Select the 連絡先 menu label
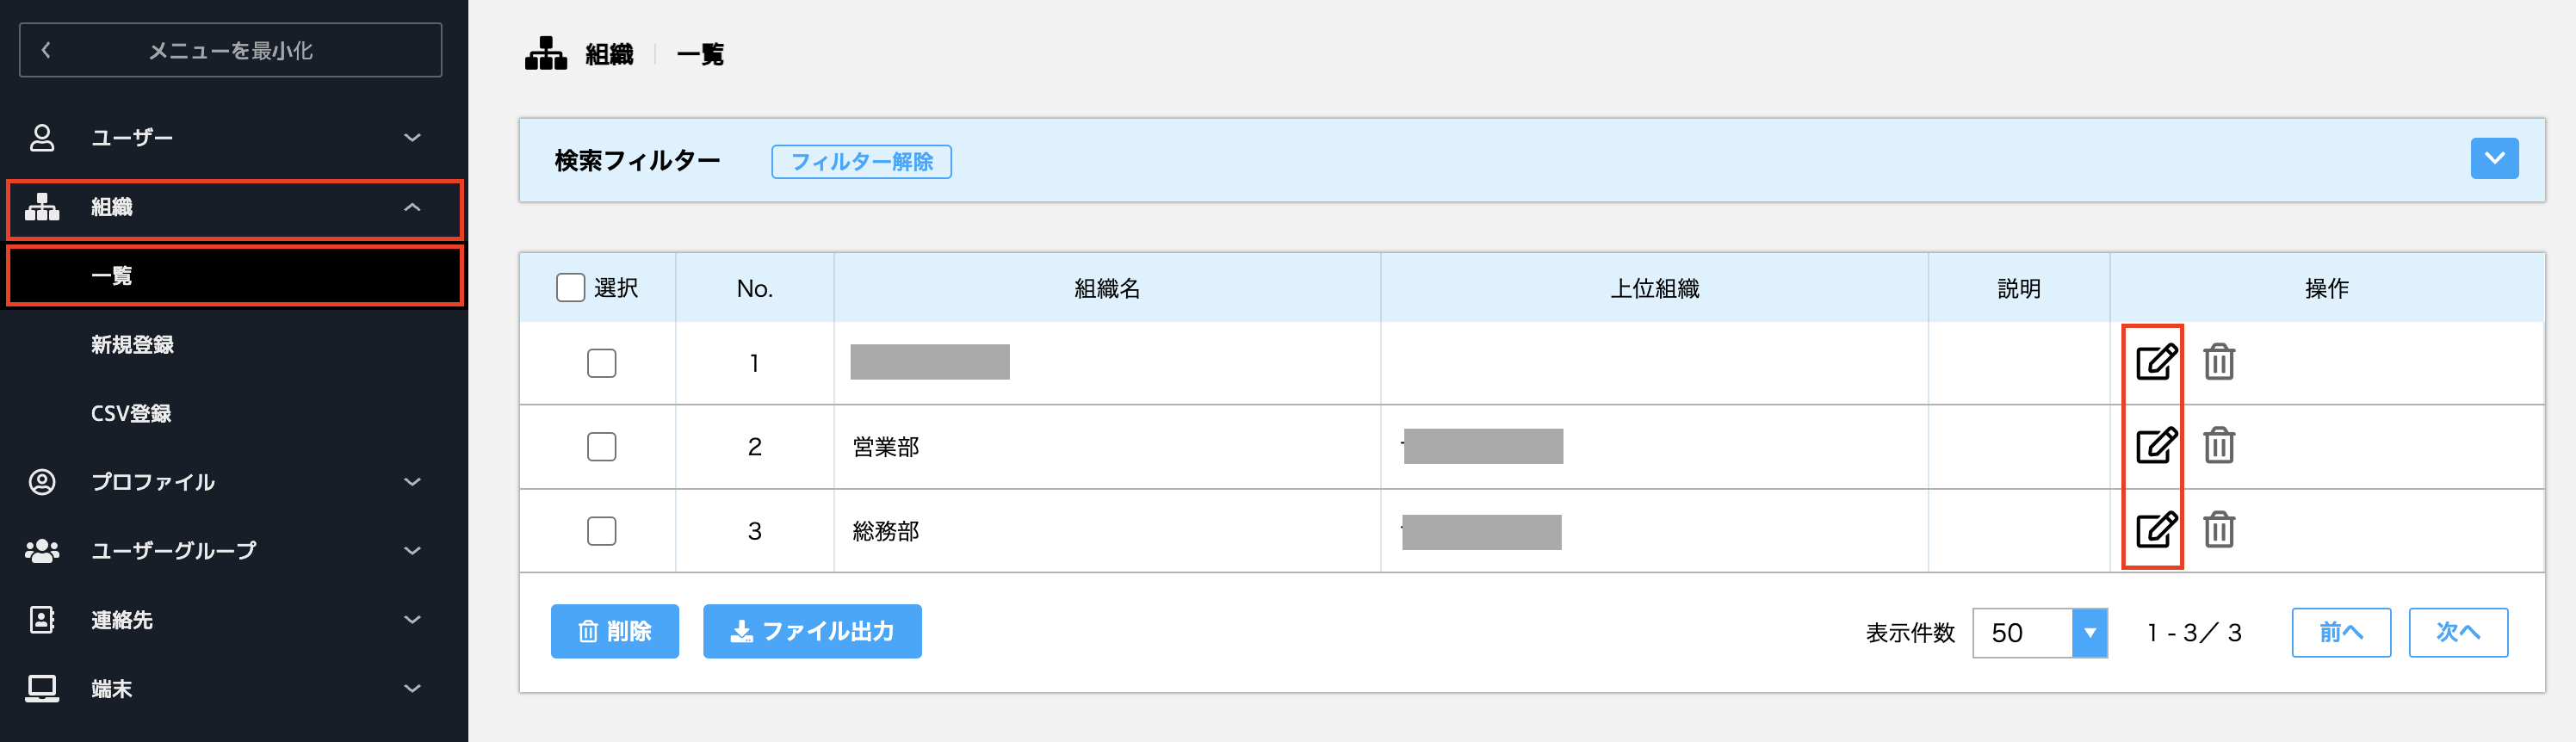This screenshot has height=742, width=2576. coord(122,620)
